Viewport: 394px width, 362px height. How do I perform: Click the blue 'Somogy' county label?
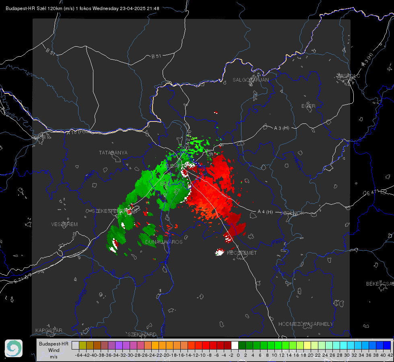pos(80,297)
